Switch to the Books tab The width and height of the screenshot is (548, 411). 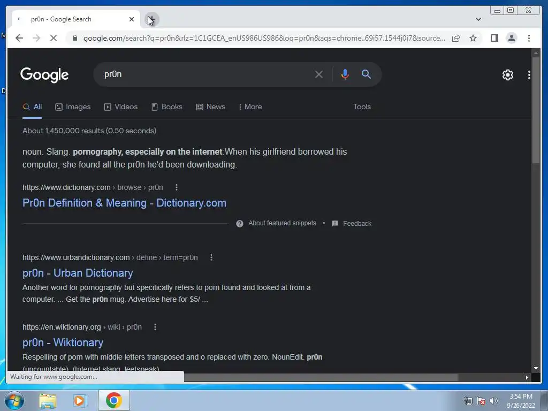tap(167, 107)
